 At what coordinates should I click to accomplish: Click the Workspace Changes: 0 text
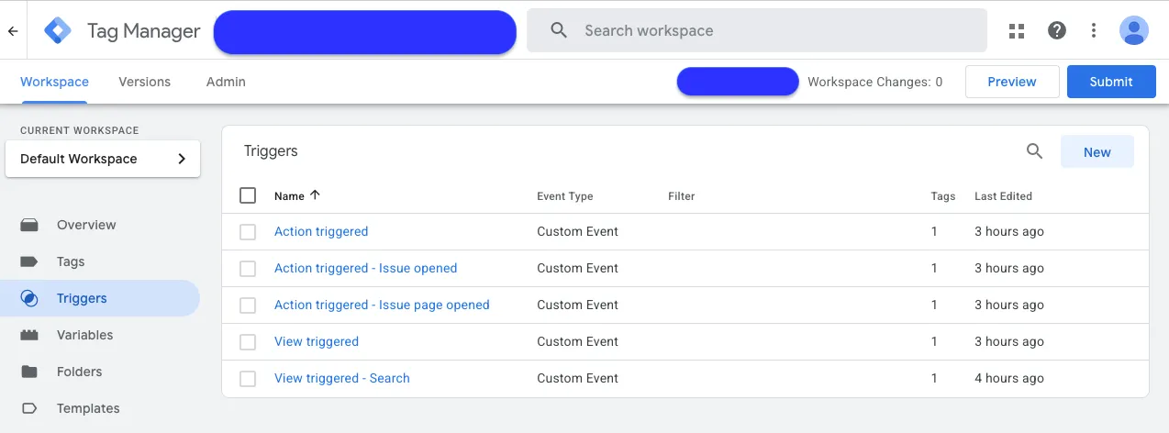tap(874, 82)
